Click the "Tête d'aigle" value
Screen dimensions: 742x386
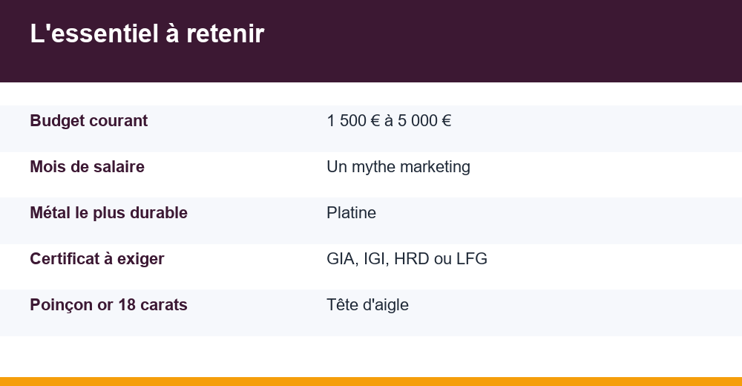367,304
